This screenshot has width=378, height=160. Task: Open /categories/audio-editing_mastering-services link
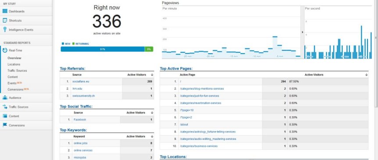(208, 139)
